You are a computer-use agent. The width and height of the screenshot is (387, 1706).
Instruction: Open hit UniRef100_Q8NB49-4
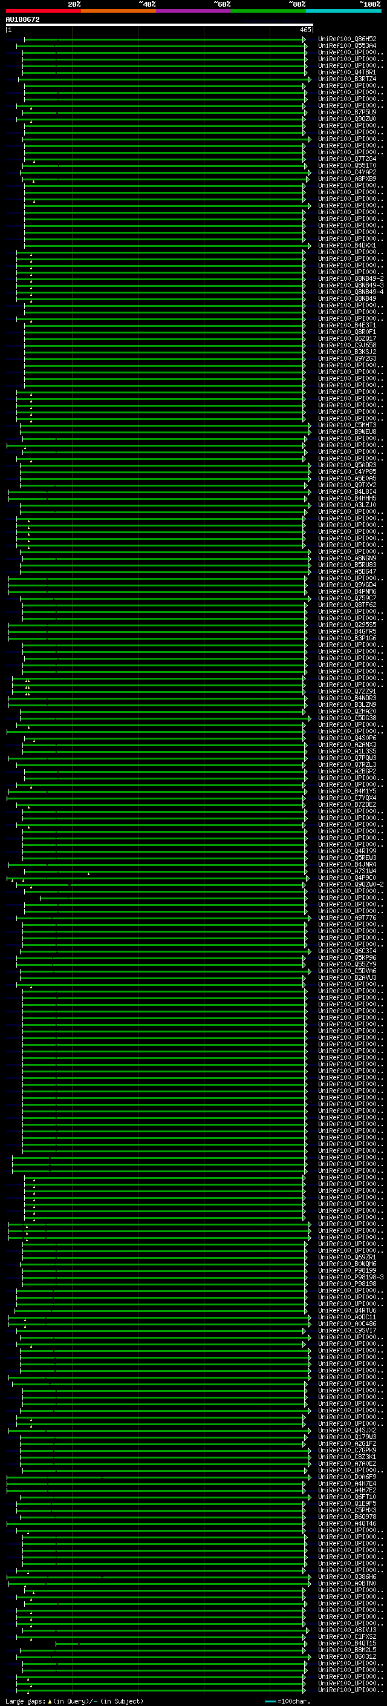[351, 292]
